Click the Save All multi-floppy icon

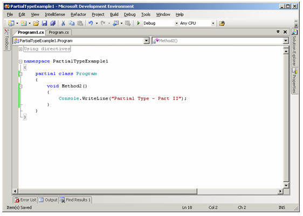click(53, 23)
